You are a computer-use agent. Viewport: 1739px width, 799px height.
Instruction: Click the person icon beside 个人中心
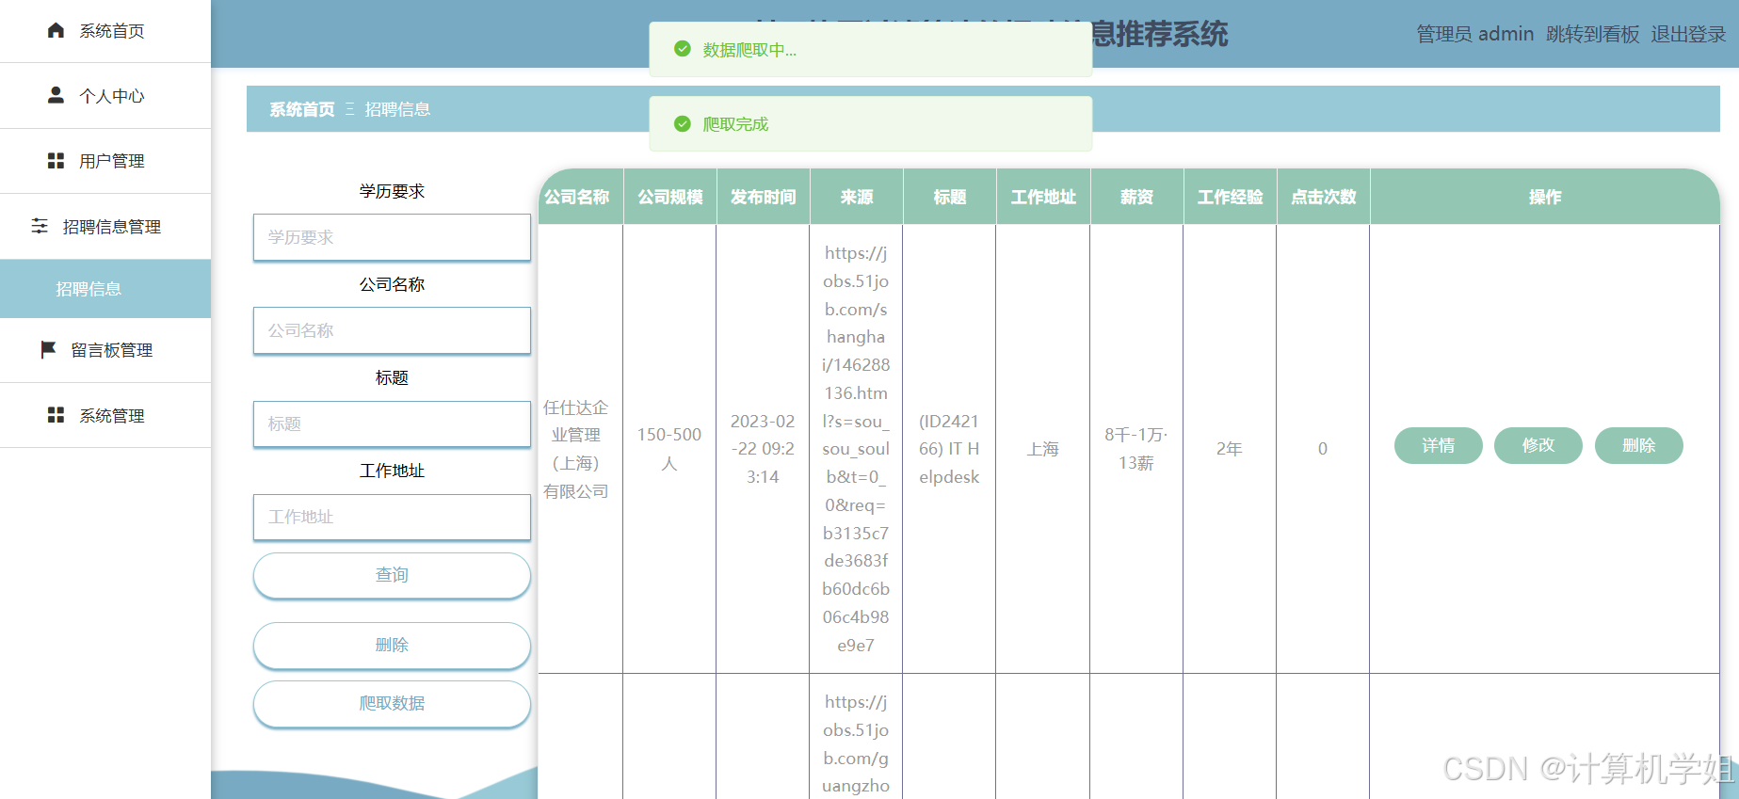tap(56, 95)
